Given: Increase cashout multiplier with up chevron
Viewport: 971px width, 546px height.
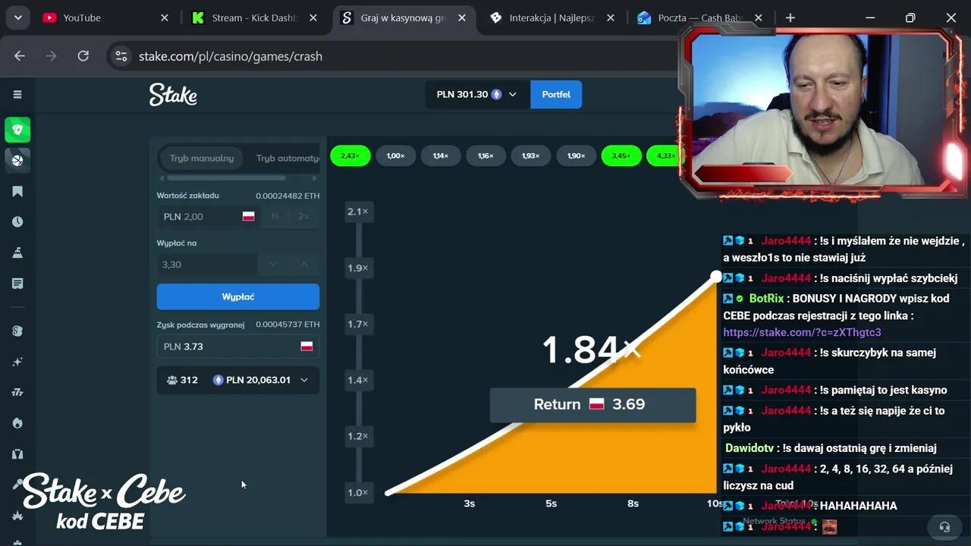Looking at the screenshot, I should [304, 265].
